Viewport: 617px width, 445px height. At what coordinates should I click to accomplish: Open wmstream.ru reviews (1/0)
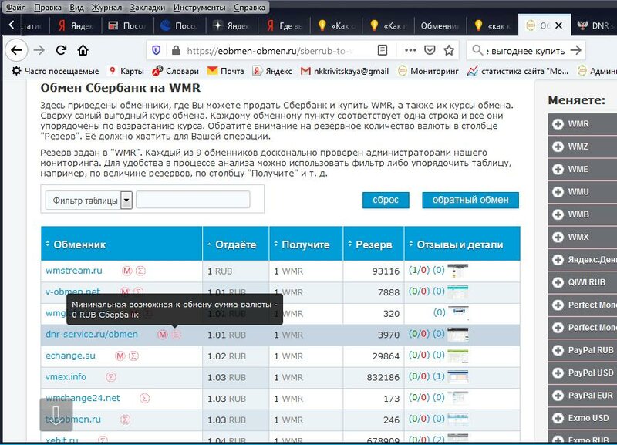(419, 270)
